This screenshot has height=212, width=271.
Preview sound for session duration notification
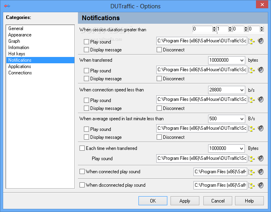[x=261, y=41]
